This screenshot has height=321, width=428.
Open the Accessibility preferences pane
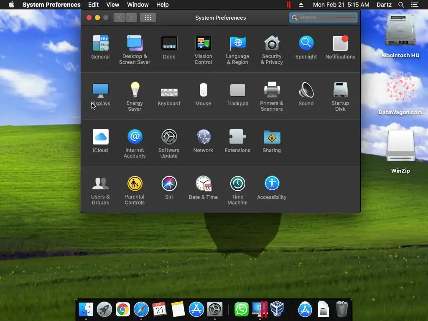(x=272, y=188)
